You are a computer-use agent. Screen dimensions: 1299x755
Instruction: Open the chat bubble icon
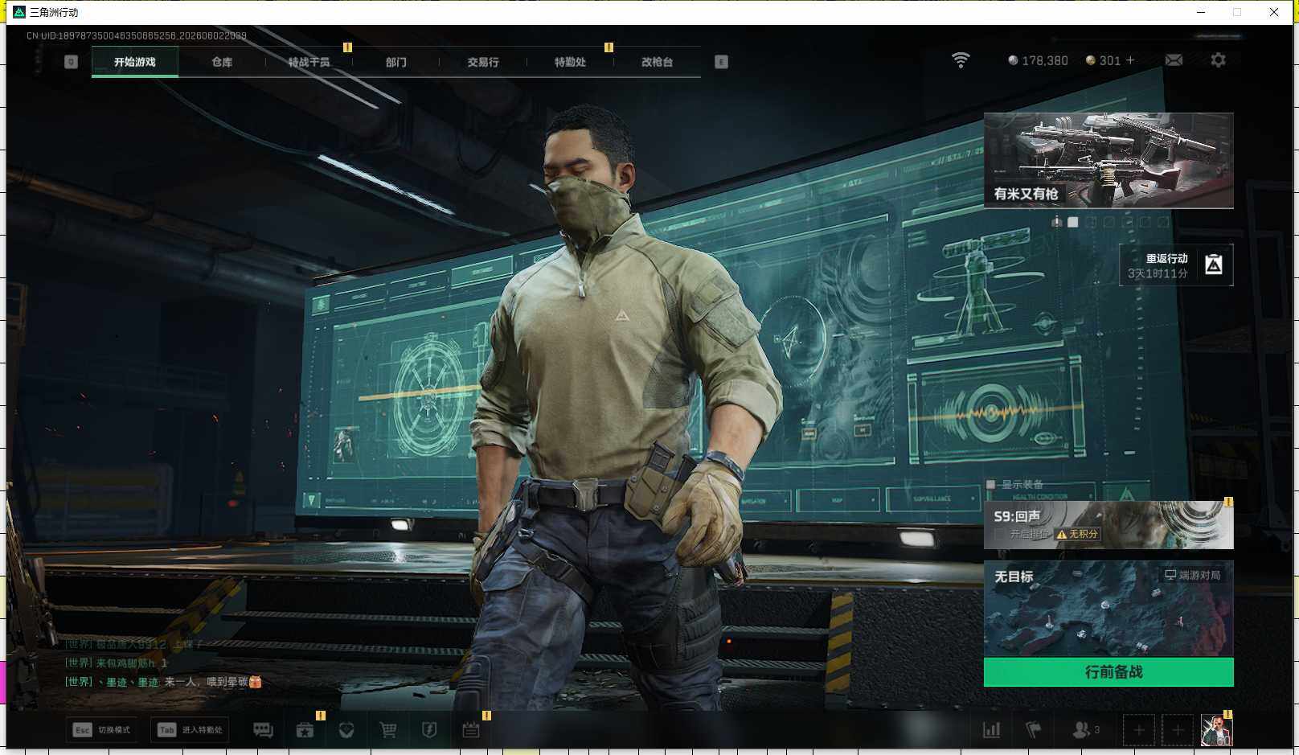click(263, 729)
